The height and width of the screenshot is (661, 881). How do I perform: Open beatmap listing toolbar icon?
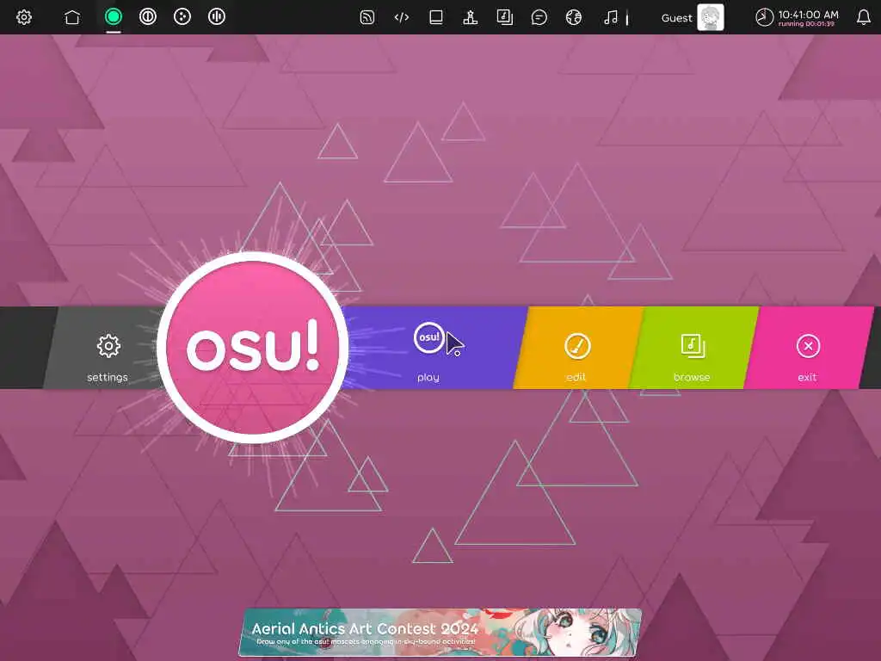pos(504,17)
